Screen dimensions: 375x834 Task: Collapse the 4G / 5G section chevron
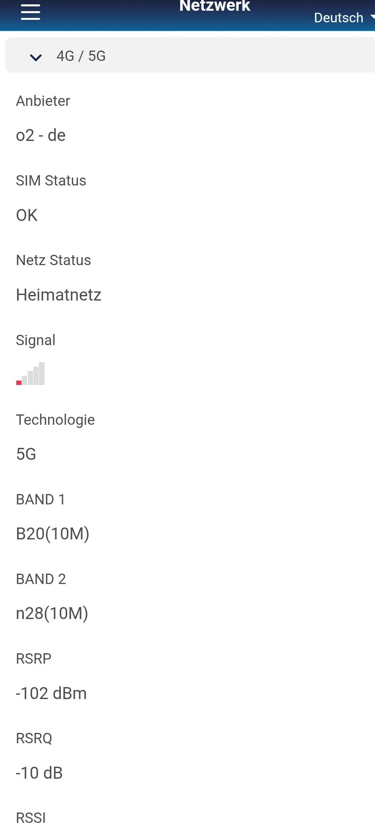coord(36,57)
